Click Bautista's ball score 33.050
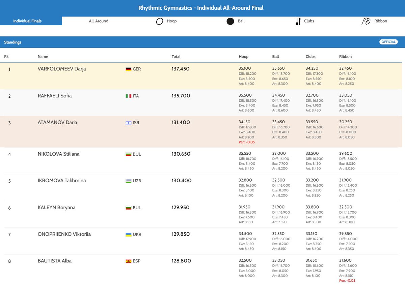Image resolution: width=405 pixels, height=284 pixels. pos(278,260)
